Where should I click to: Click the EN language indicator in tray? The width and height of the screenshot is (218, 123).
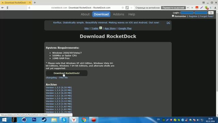tap(158, 120)
